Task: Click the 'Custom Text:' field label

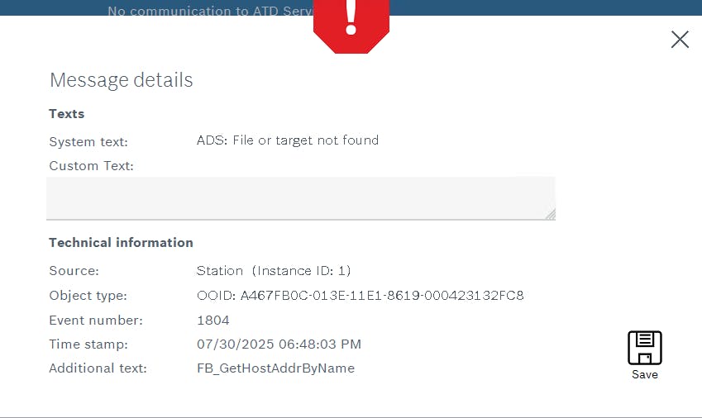Action: (x=91, y=166)
